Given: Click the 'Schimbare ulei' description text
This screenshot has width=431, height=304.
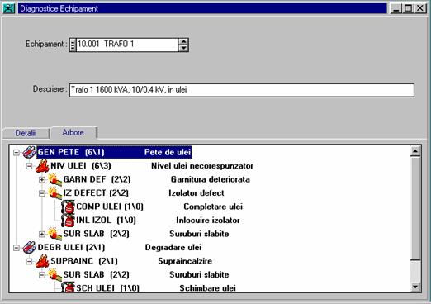Looking at the screenshot, I should [208, 288].
